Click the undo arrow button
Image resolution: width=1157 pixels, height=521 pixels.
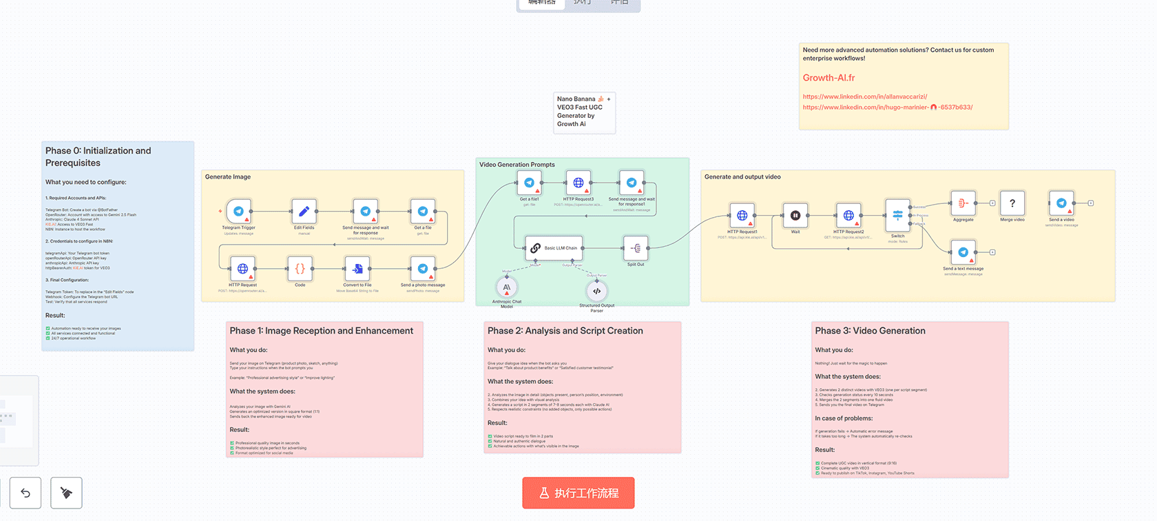coord(25,493)
